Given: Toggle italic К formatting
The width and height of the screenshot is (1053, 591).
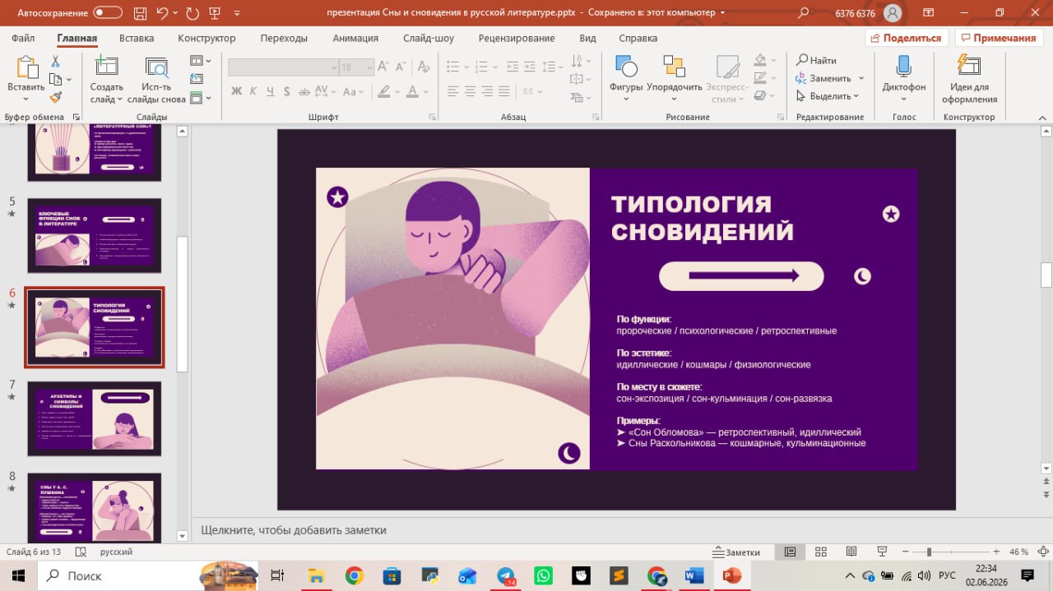Looking at the screenshot, I should [253, 91].
